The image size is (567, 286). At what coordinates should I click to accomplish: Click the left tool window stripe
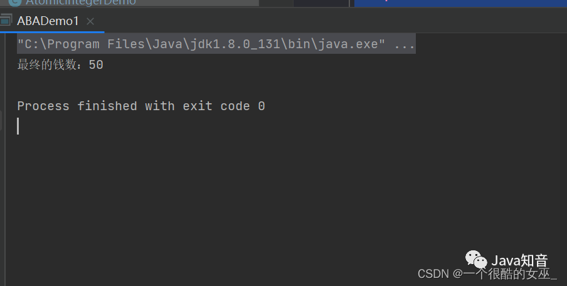(3, 159)
